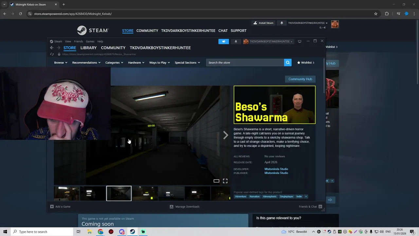Open Discord from the Windows taskbar
Screen dimensions: 419x236
[x=122, y=232]
